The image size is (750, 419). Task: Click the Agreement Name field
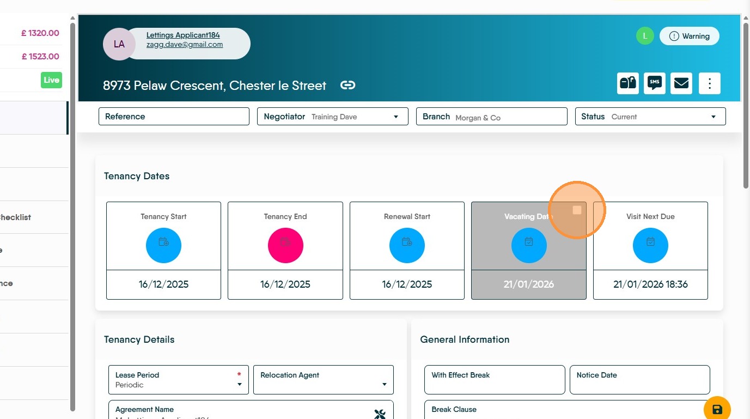point(251,410)
